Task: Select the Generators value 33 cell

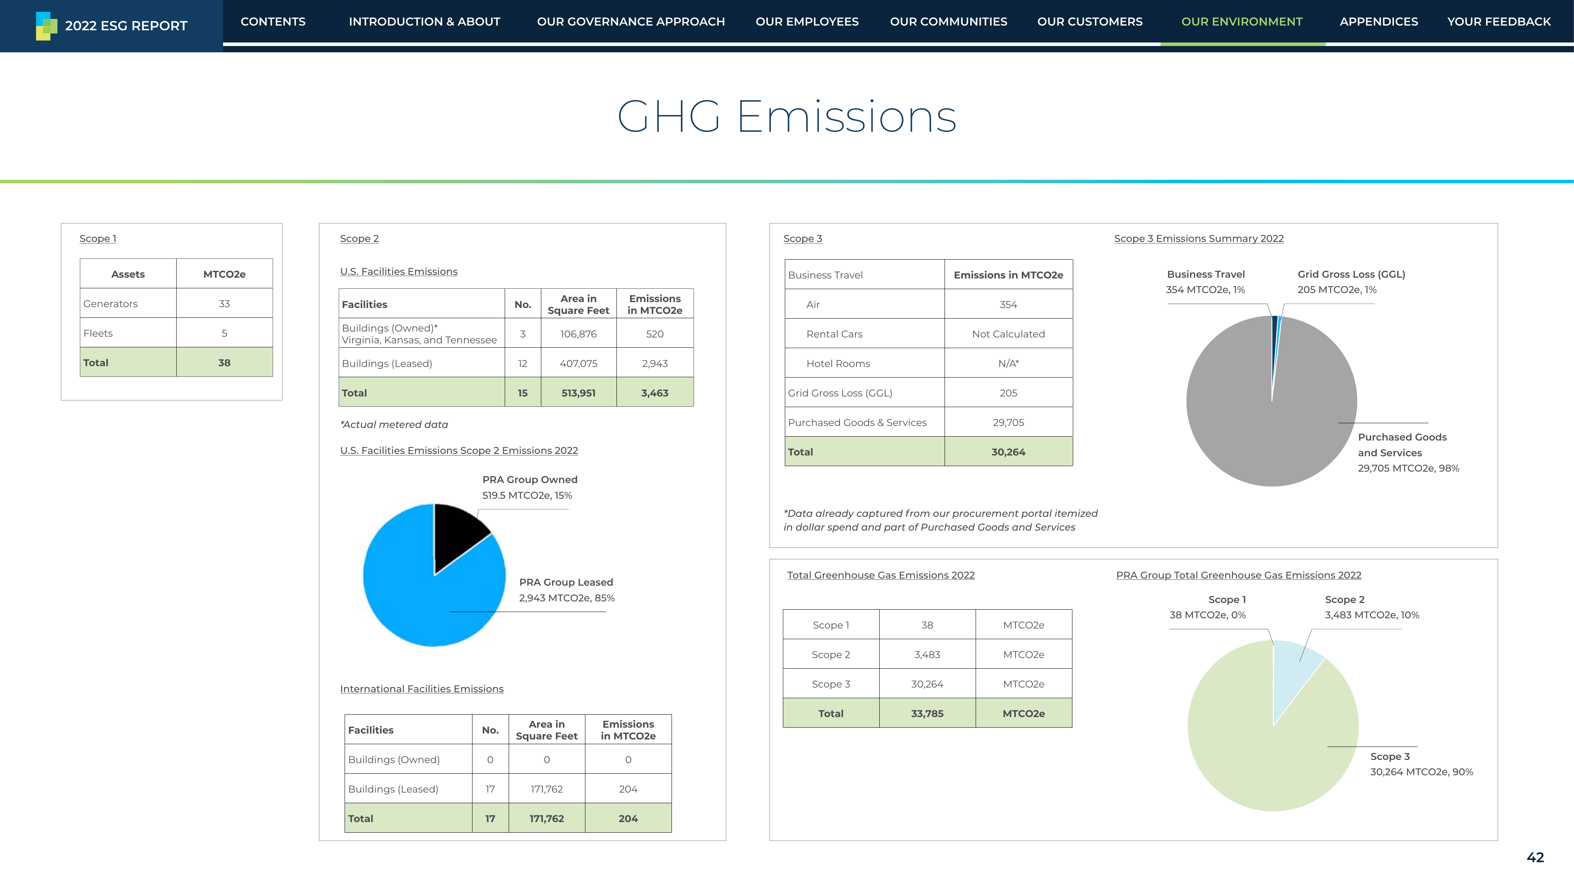Action: [x=224, y=303]
